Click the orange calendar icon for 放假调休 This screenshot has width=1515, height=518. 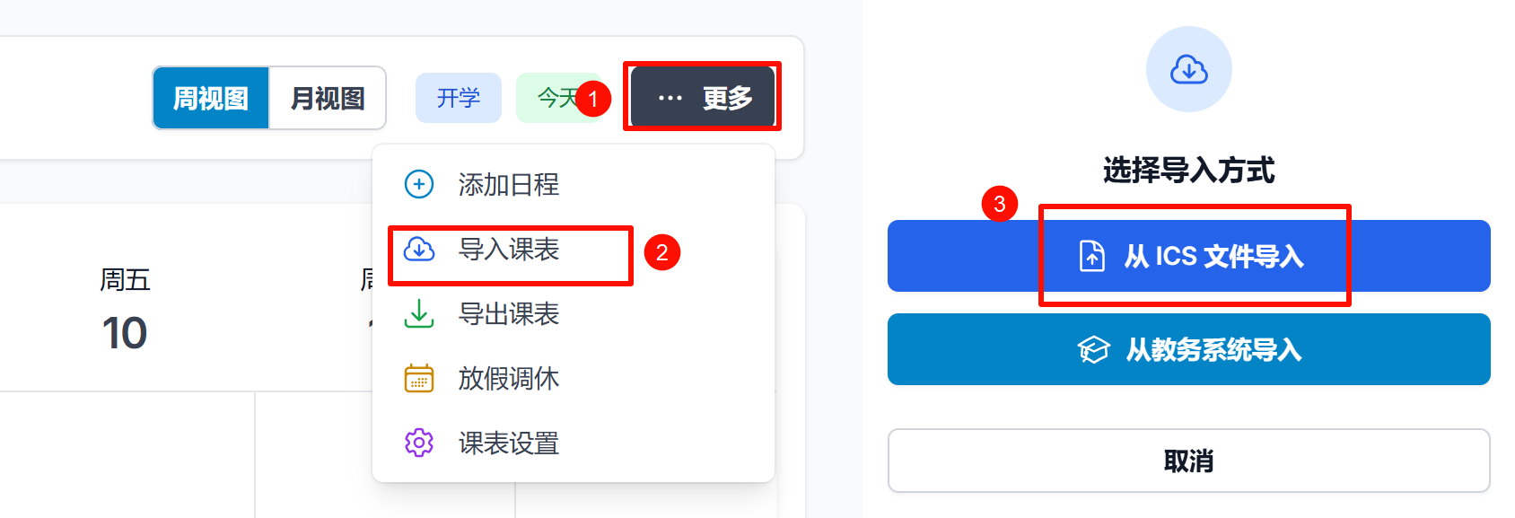(x=419, y=378)
